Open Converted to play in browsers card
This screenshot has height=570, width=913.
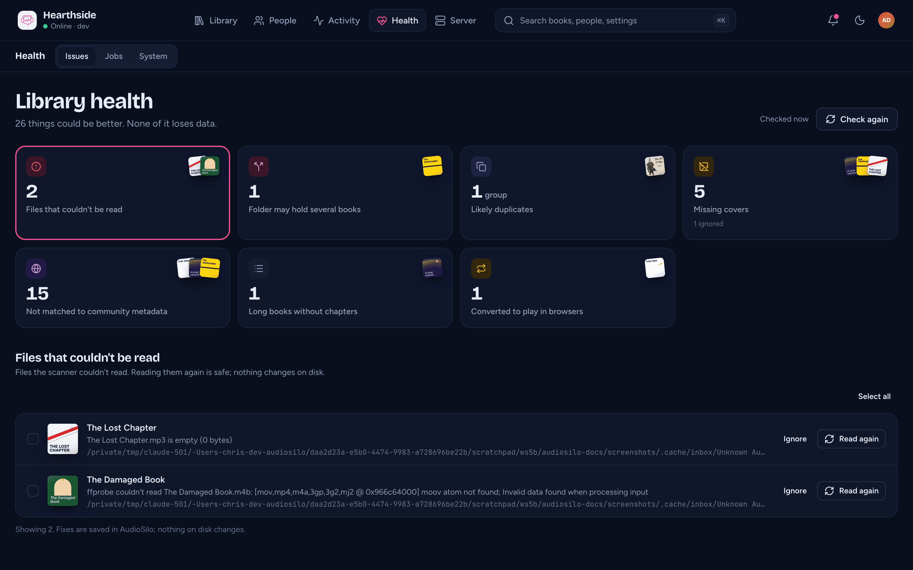pyautogui.click(x=567, y=288)
